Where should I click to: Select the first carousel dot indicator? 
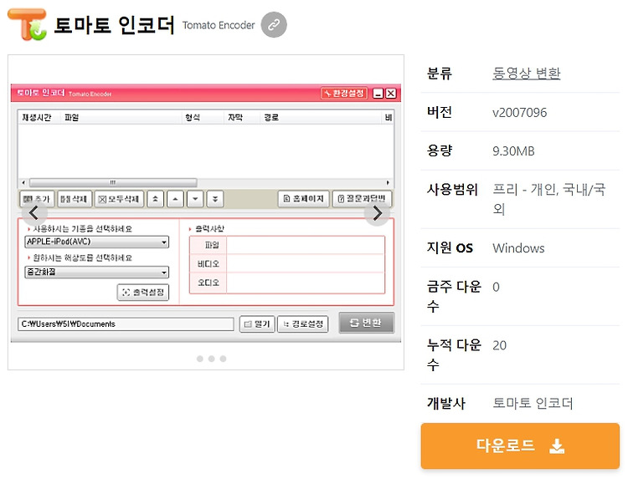pos(200,359)
